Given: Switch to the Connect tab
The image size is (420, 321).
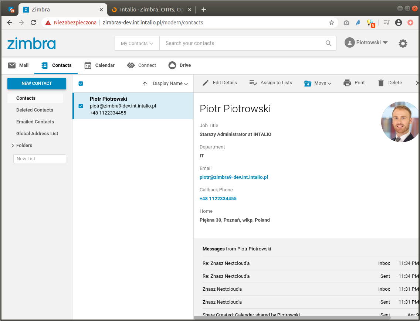Looking at the screenshot, I should tap(141, 65).
